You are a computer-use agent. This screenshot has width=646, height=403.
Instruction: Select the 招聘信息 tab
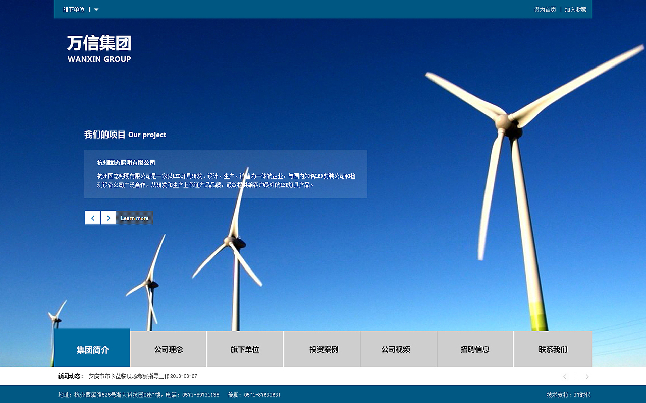point(475,349)
